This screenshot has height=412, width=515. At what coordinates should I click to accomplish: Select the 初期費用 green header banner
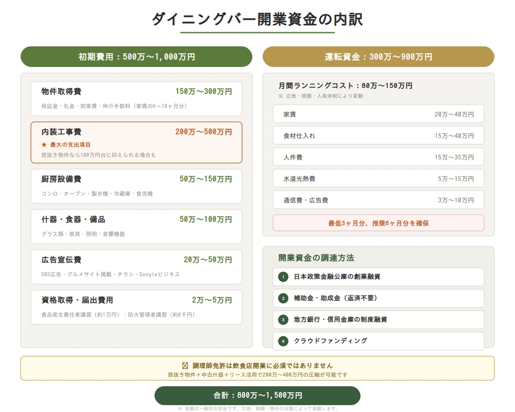click(x=136, y=56)
